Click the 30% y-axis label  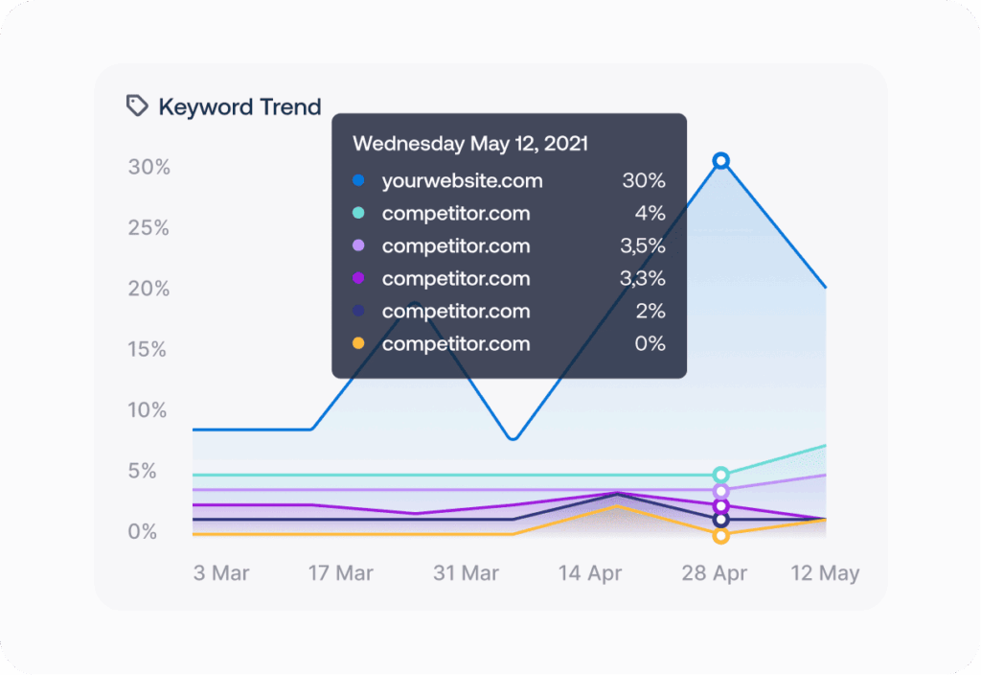coord(148,167)
